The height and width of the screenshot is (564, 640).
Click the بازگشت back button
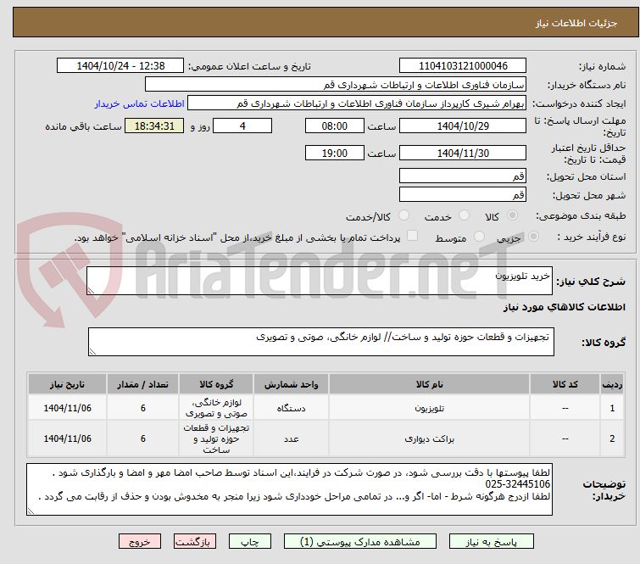pos(194,542)
